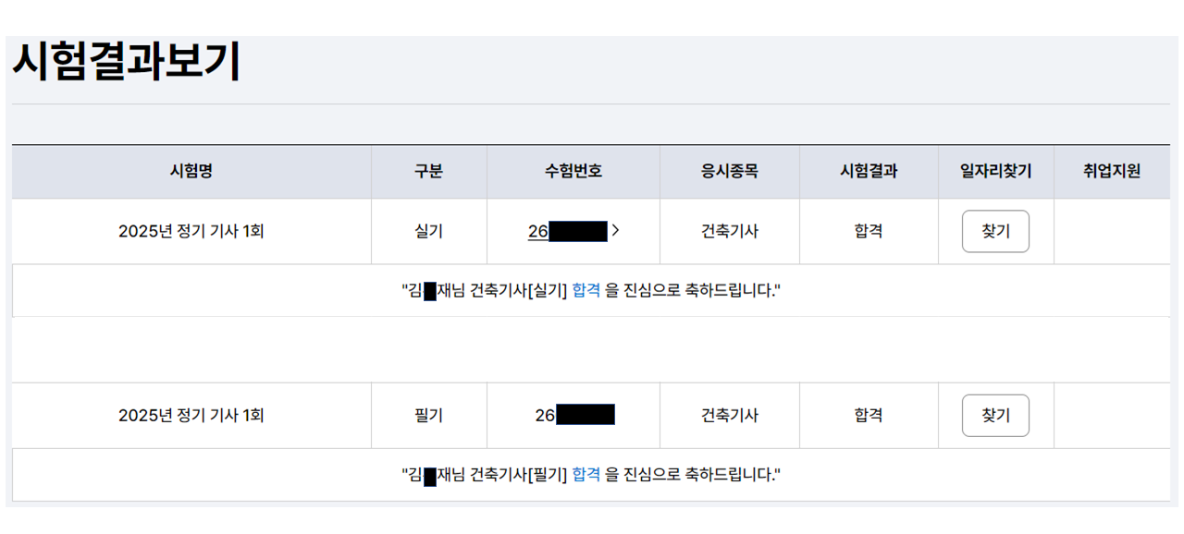Screen dimensions: 1184x534
Task: Click the 시험결과보기 page title
Action: (126, 62)
